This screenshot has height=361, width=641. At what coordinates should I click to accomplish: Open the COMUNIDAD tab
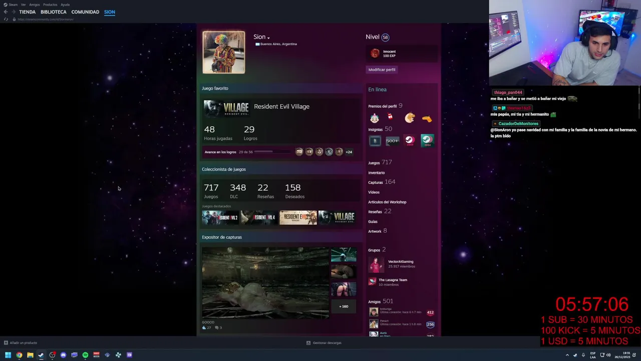coord(85,12)
